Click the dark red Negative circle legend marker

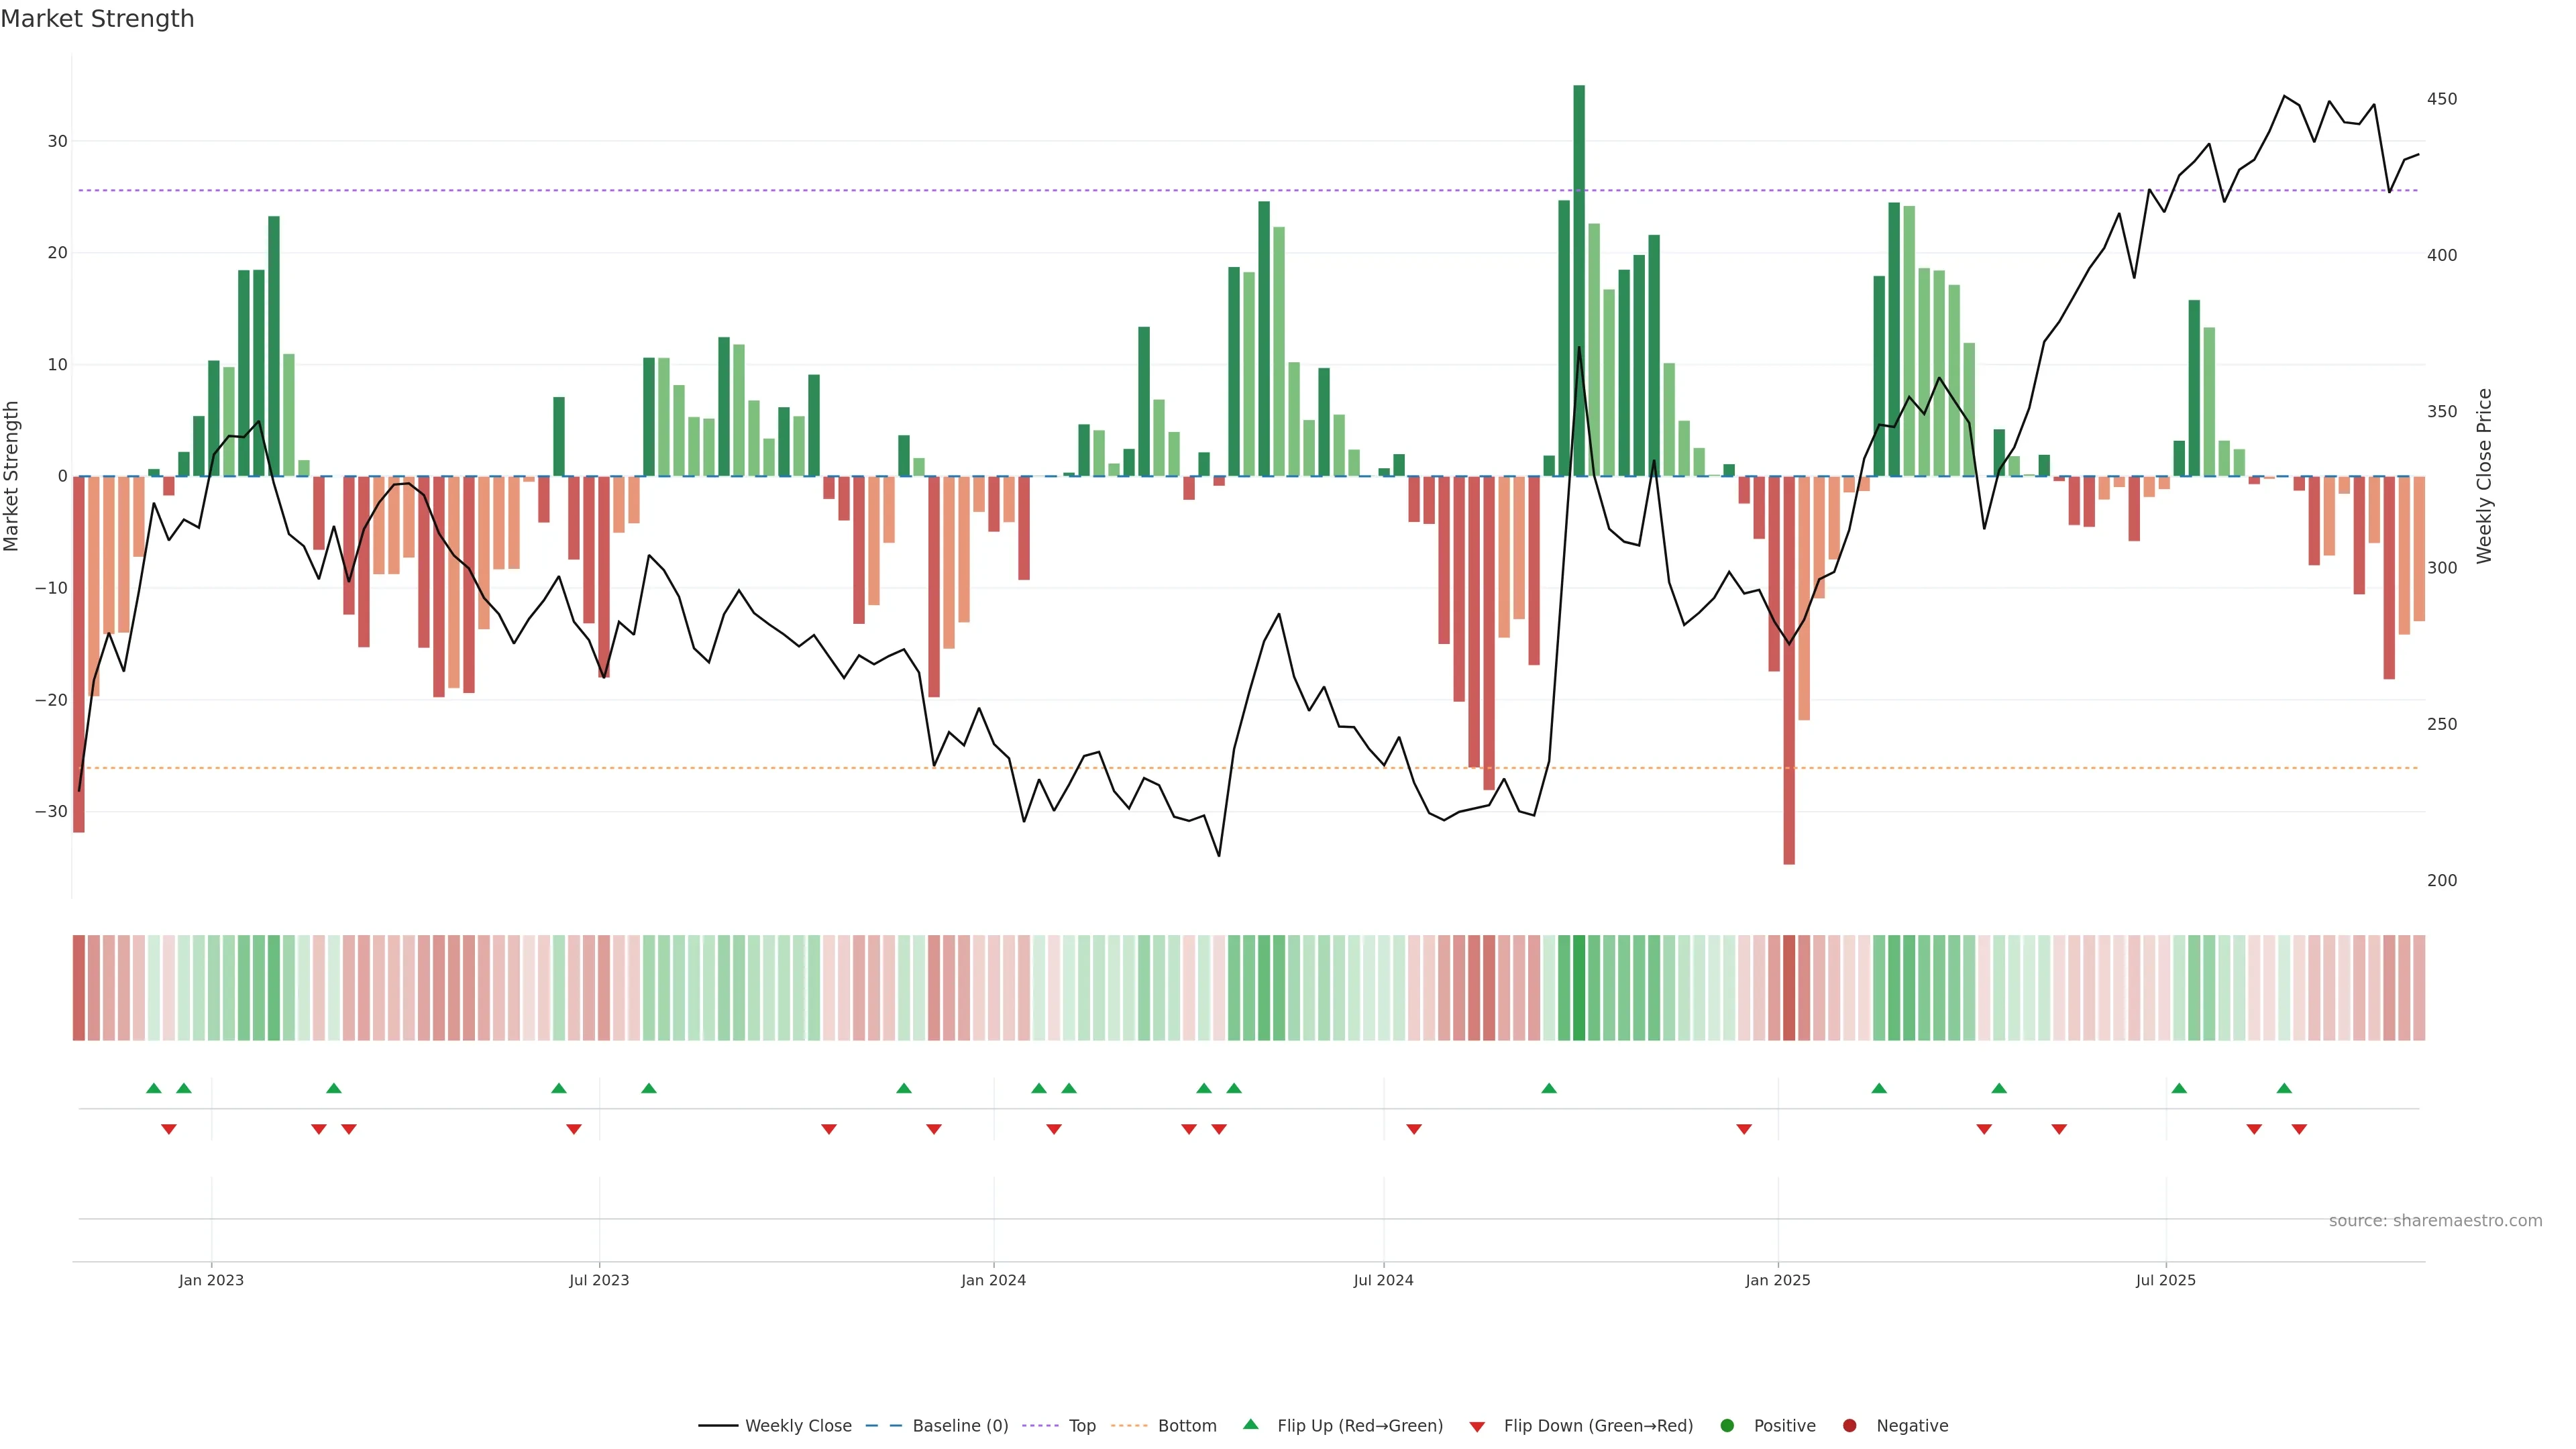click(1849, 1426)
